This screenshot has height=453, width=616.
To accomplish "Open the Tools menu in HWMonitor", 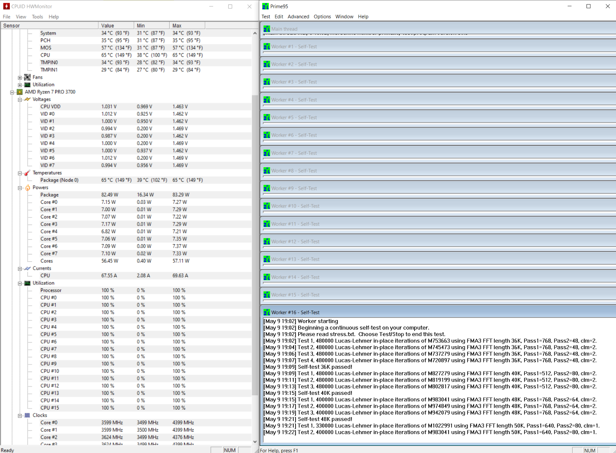I will point(37,17).
